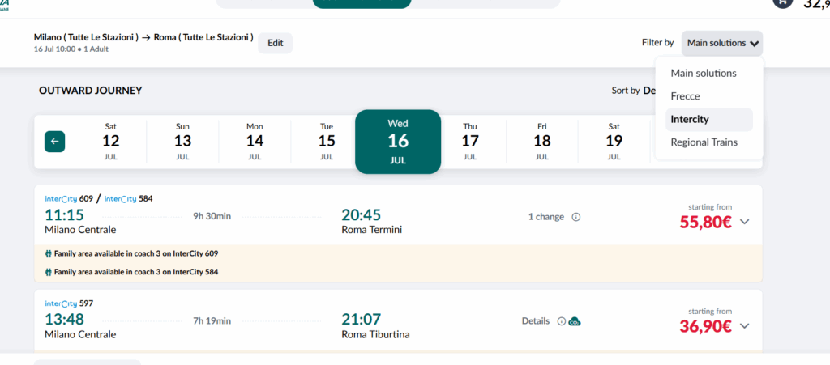830x365 pixels.
Task: Click the back arrow in date selector
Action: tap(54, 142)
